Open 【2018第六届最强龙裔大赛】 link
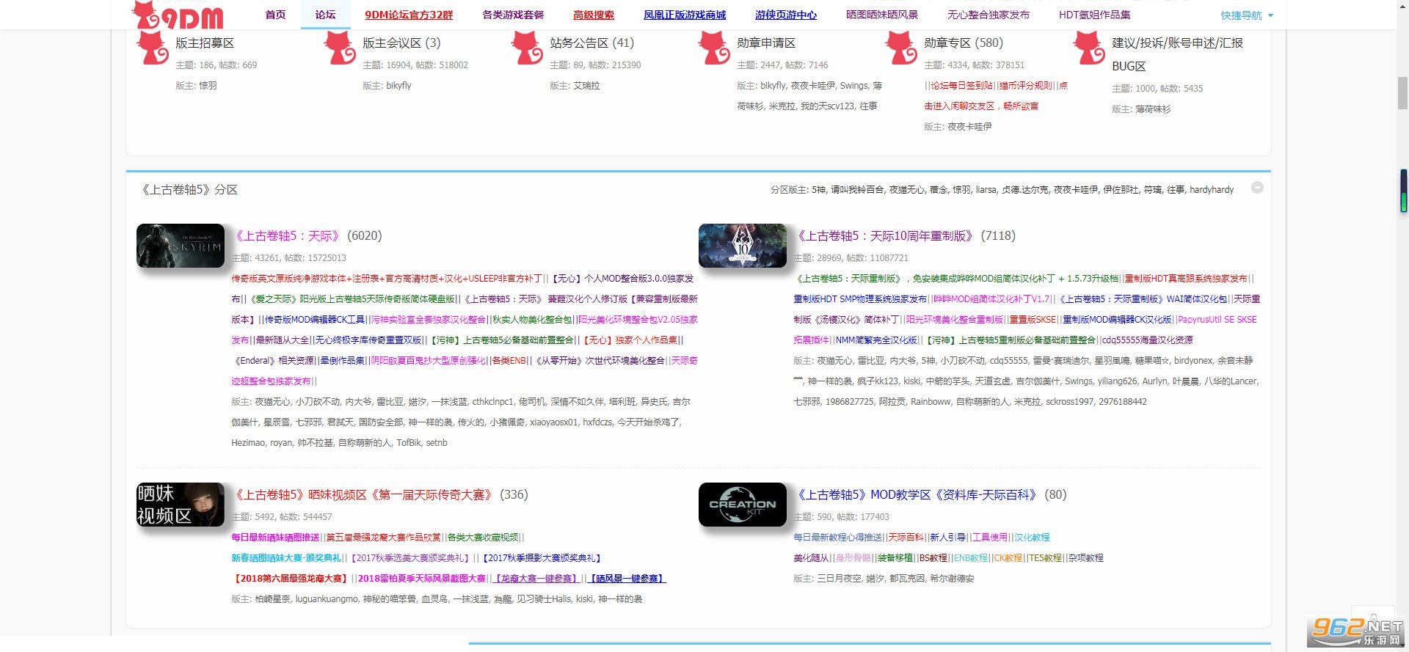Image resolution: width=1409 pixels, height=652 pixels. pos(290,579)
